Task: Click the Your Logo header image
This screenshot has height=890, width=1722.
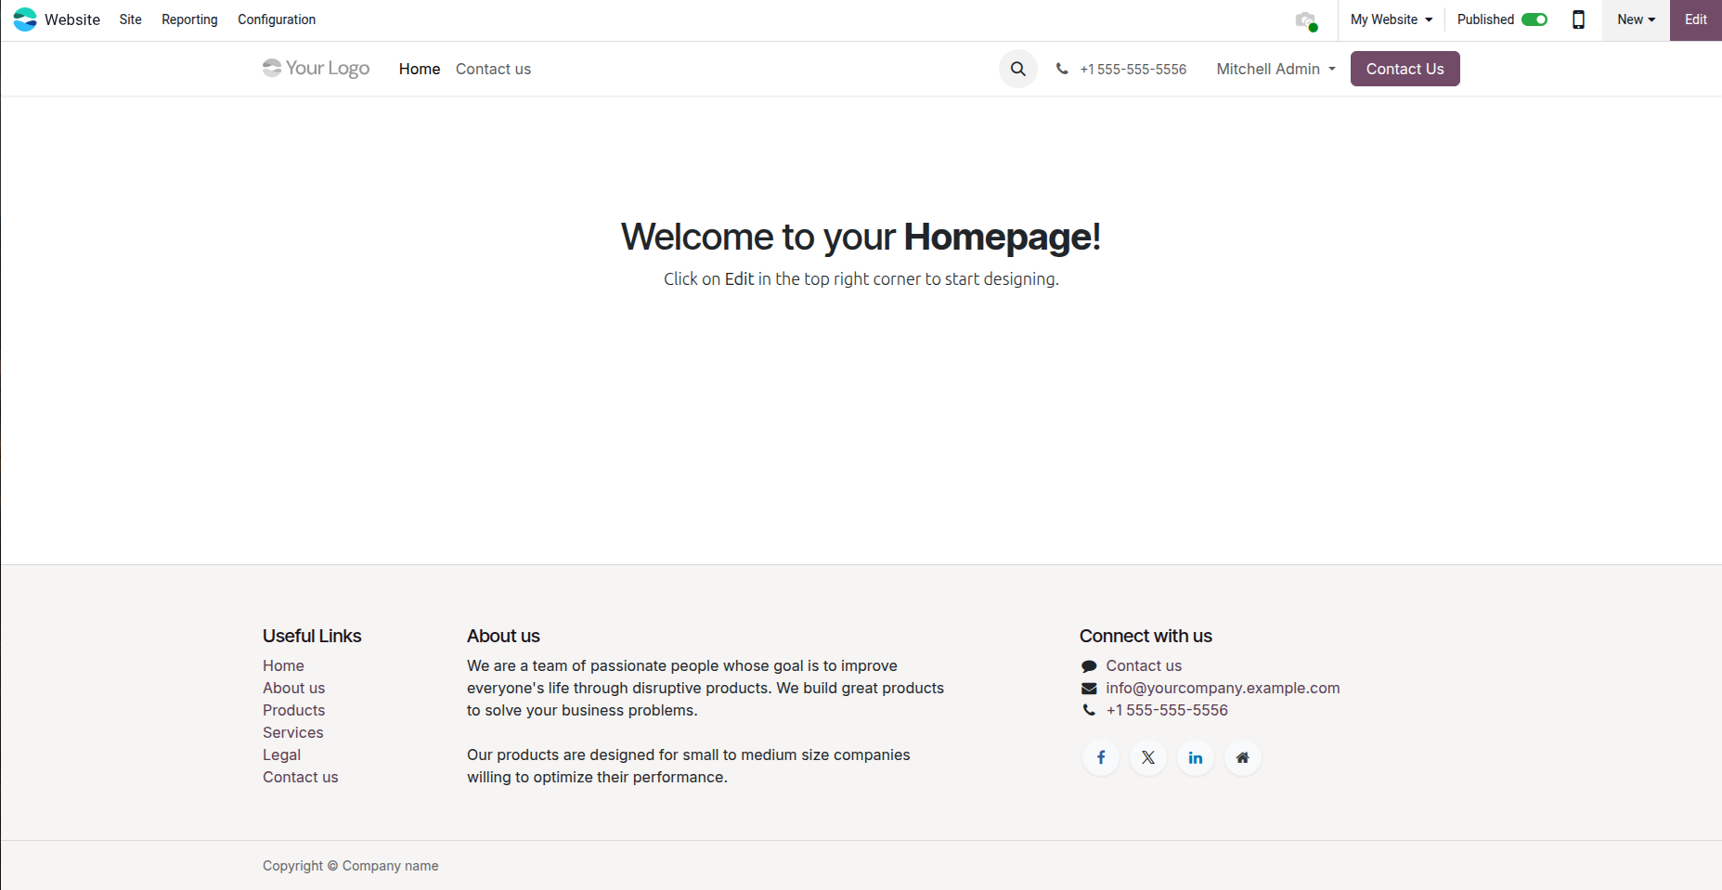Action: pyautogui.click(x=316, y=68)
